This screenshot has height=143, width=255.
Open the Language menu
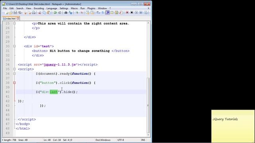click(52, 8)
